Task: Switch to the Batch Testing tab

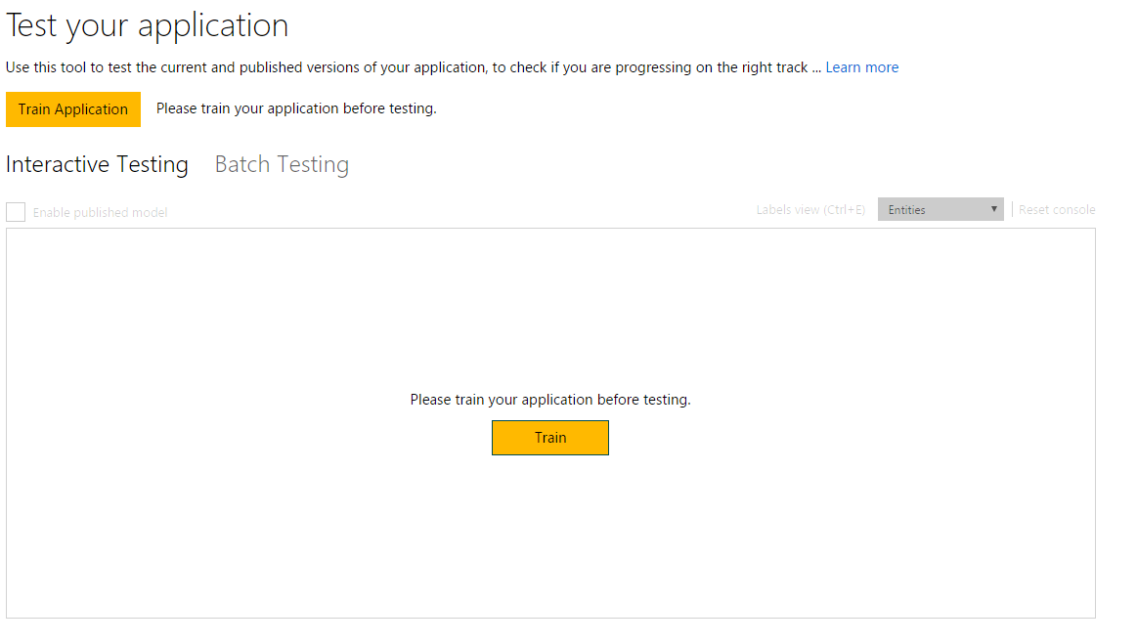Action: point(282,164)
